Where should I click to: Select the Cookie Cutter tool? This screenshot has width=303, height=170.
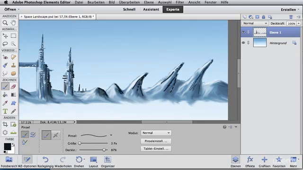[5, 133]
